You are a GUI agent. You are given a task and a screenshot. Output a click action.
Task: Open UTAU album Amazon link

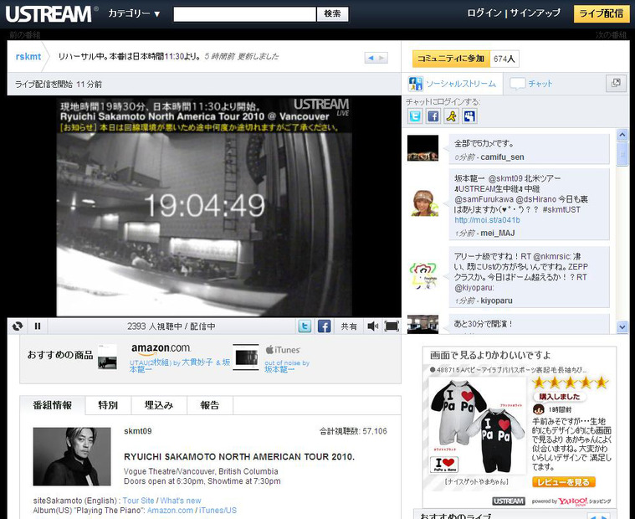179,366
